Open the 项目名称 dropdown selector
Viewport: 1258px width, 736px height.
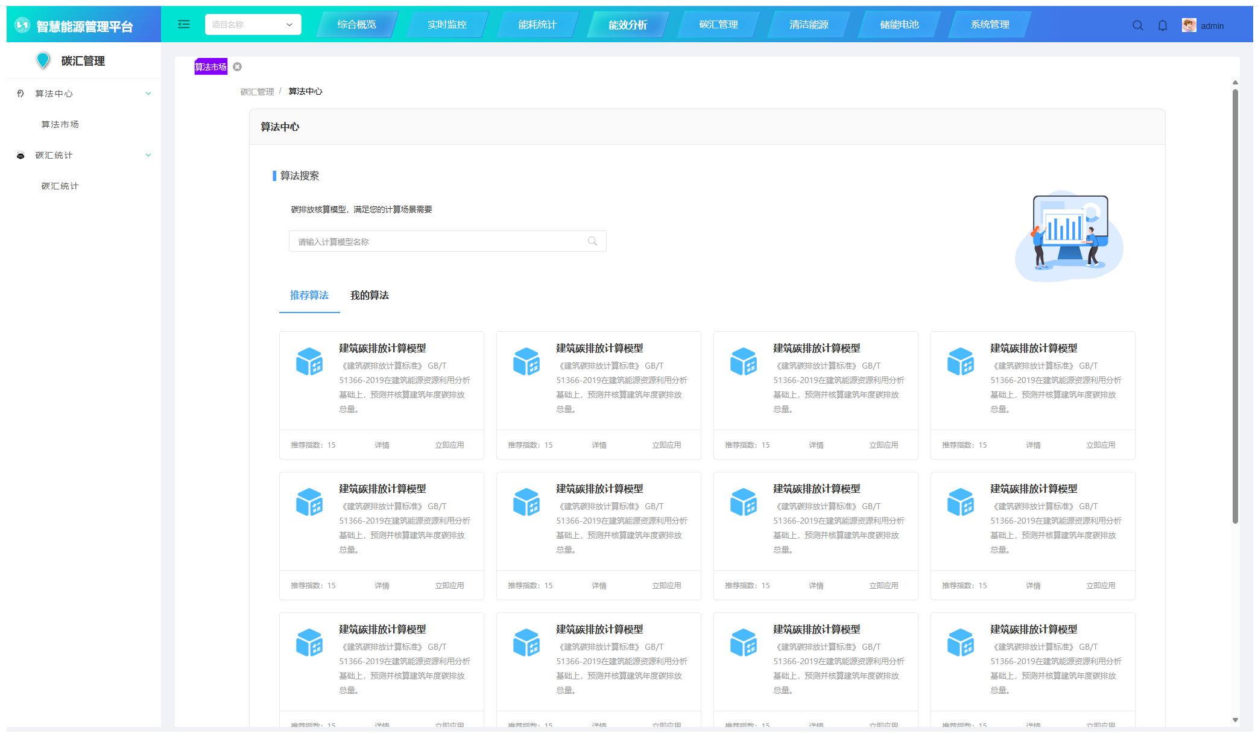click(253, 25)
